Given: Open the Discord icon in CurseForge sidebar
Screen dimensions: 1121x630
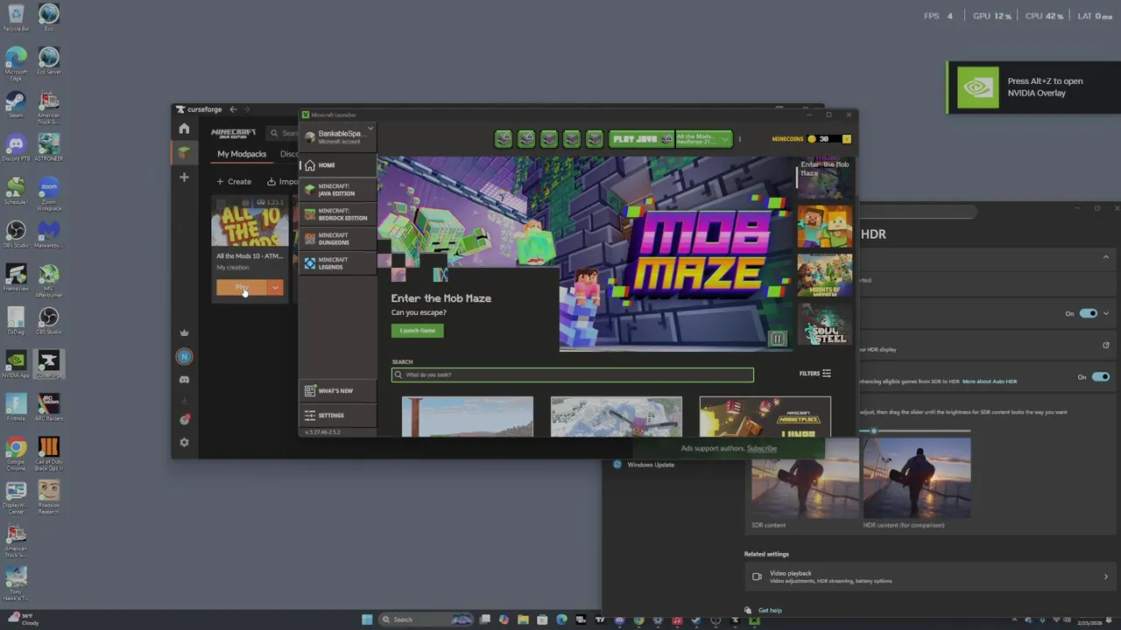Looking at the screenshot, I should pyautogui.click(x=184, y=379).
